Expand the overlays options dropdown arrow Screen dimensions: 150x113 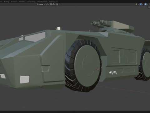(147, 4)
